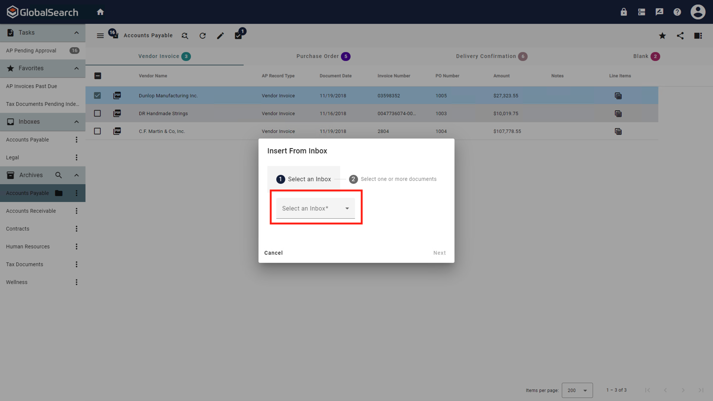Switch to the Blank tab
The height and width of the screenshot is (401, 713).
[x=647, y=56]
